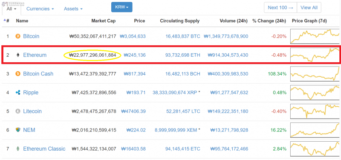Open the Bitcoin link
The width and height of the screenshot is (341, 160).
31,36
